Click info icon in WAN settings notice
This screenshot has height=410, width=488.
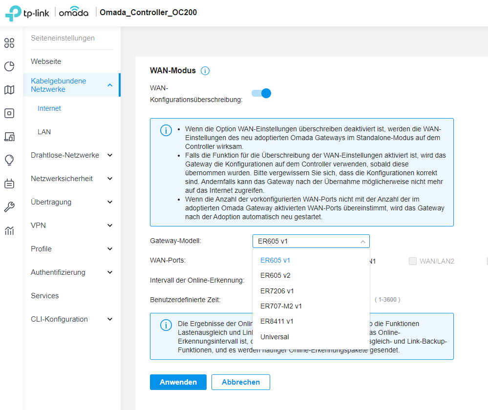click(166, 130)
